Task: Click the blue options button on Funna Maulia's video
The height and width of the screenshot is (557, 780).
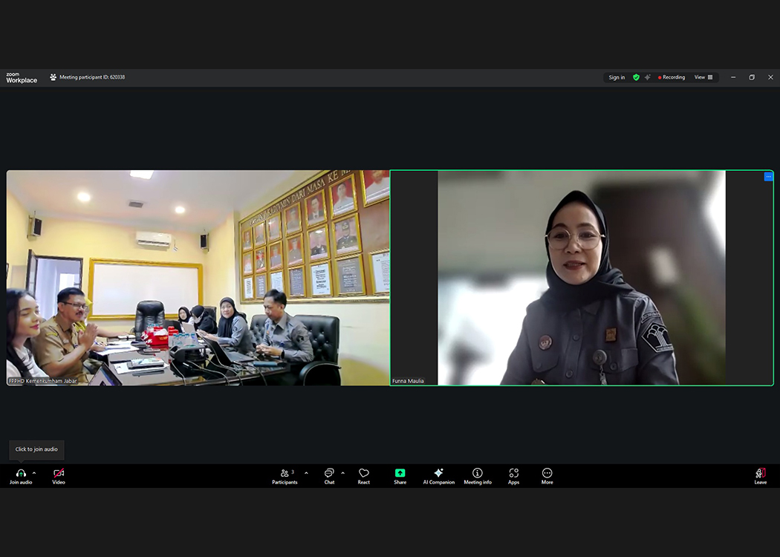Action: tap(768, 177)
